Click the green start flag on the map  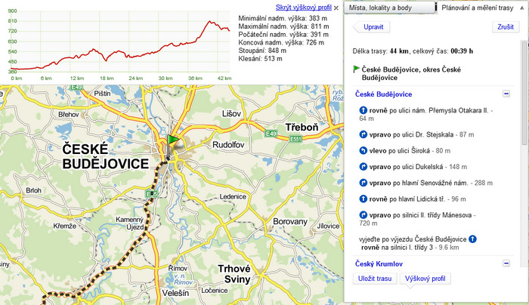click(x=175, y=140)
